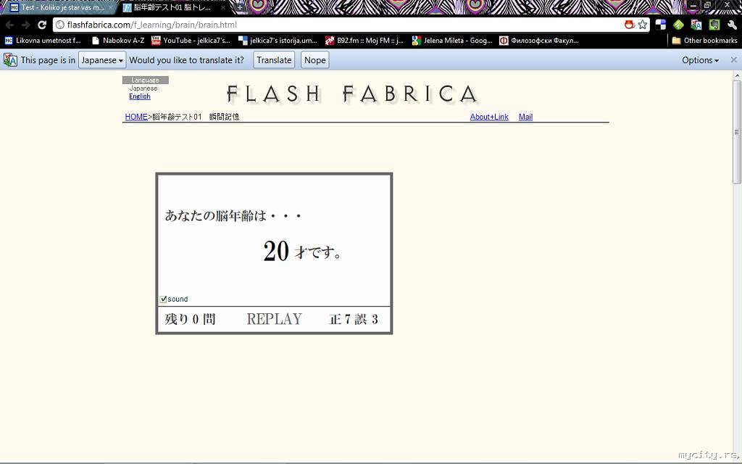The width and height of the screenshot is (742, 464).
Task: Reload the page with the refresh icon
Action: coord(42,25)
